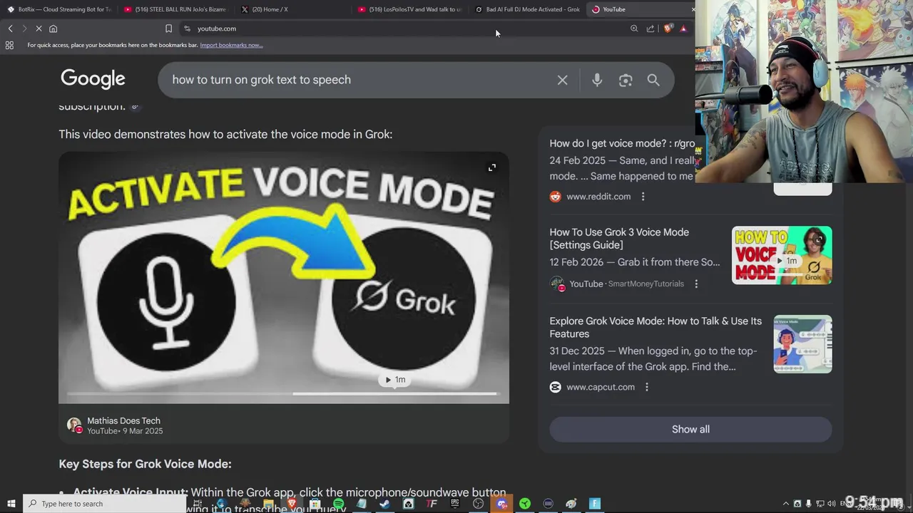Viewport: 913px width, 513px height.
Task: Bookmark this page icon
Action: click(x=168, y=28)
